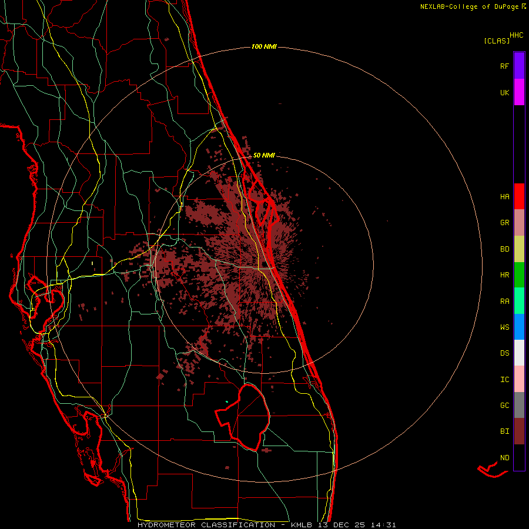
Task: Click the WS blue legend swatch
Action: click(519, 327)
